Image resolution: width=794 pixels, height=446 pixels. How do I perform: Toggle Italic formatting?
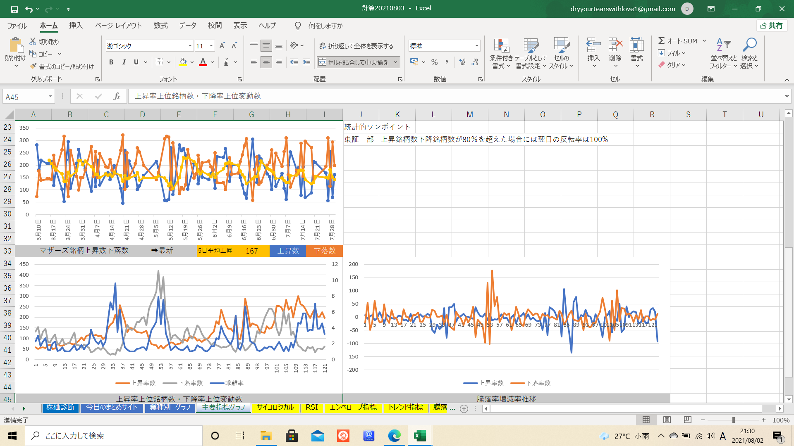click(x=124, y=62)
